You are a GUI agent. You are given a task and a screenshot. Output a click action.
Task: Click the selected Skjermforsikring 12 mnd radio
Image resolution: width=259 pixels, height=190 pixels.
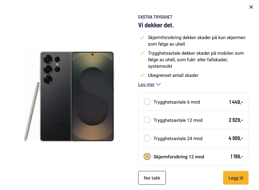147,157
